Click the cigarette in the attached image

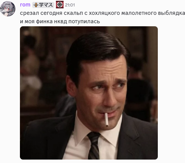coord(106,120)
